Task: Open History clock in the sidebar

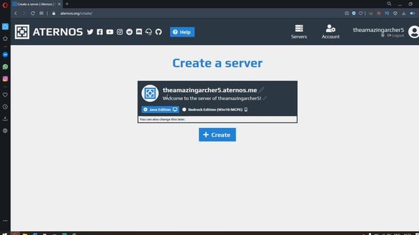Action: pos(5,106)
